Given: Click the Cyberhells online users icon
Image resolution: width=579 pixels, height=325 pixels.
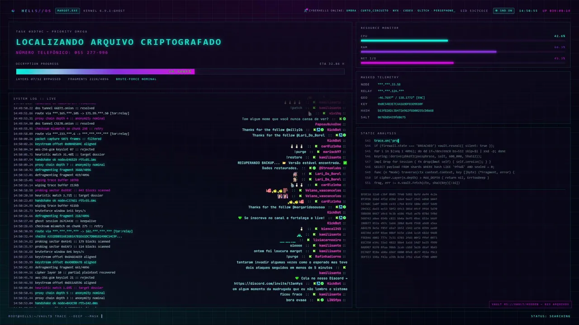Looking at the screenshot, I should point(306,10).
